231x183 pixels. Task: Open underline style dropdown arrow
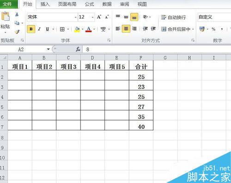point(53,29)
